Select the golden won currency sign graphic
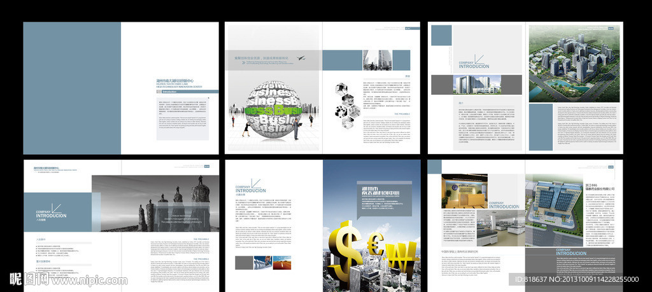The width and height of the screenshot is (652, 292). tap(401, 260)
